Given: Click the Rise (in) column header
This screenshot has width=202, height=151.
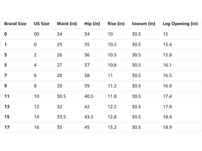Looking at the screenshot, I should pos(116,24).
